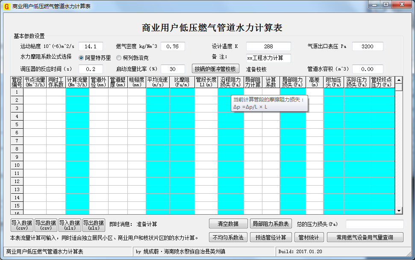Modify the 燃气密度 gas density field
The width and height of the screenshot is (415, 260).
click(x=173, y=46)
